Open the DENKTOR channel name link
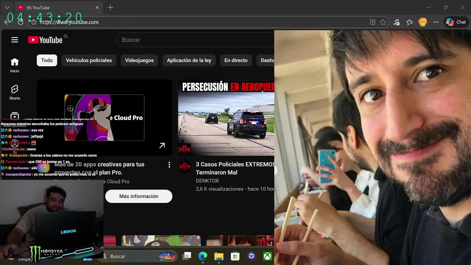This screenshot has height=265, width=471. click(x=207, y=181)
